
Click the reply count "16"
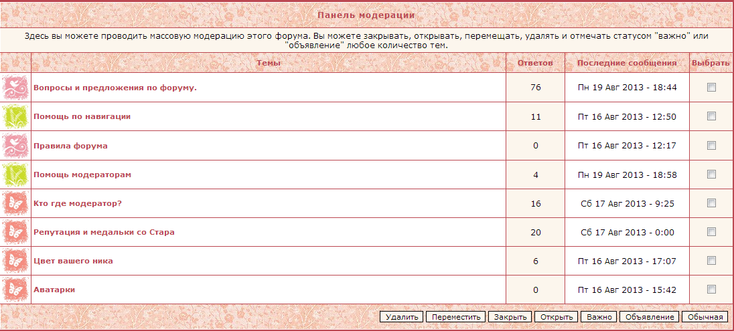[x=536, y=203]
